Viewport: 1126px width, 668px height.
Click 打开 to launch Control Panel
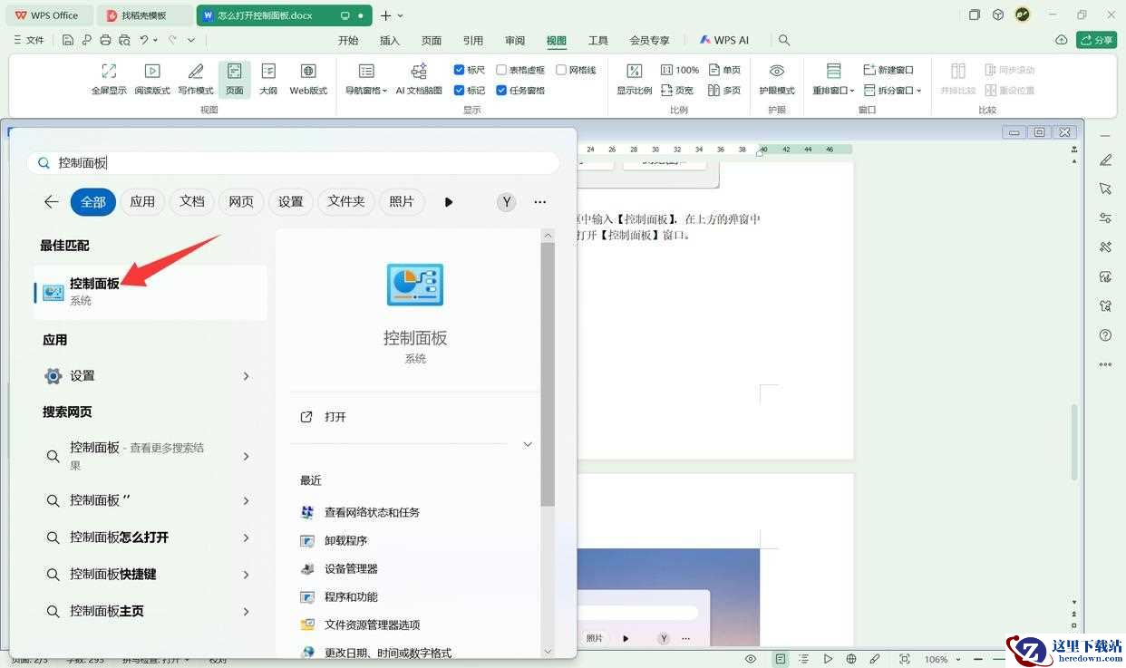click(335, 417)
